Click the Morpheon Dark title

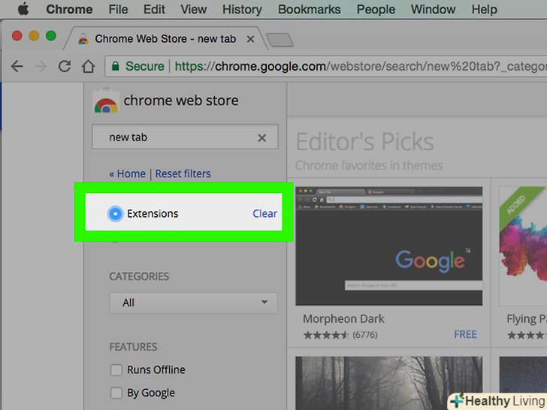343,318
